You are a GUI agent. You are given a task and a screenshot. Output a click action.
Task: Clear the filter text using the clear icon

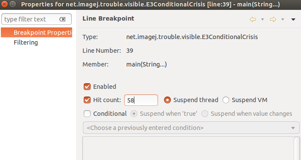(x=62, y=19)
